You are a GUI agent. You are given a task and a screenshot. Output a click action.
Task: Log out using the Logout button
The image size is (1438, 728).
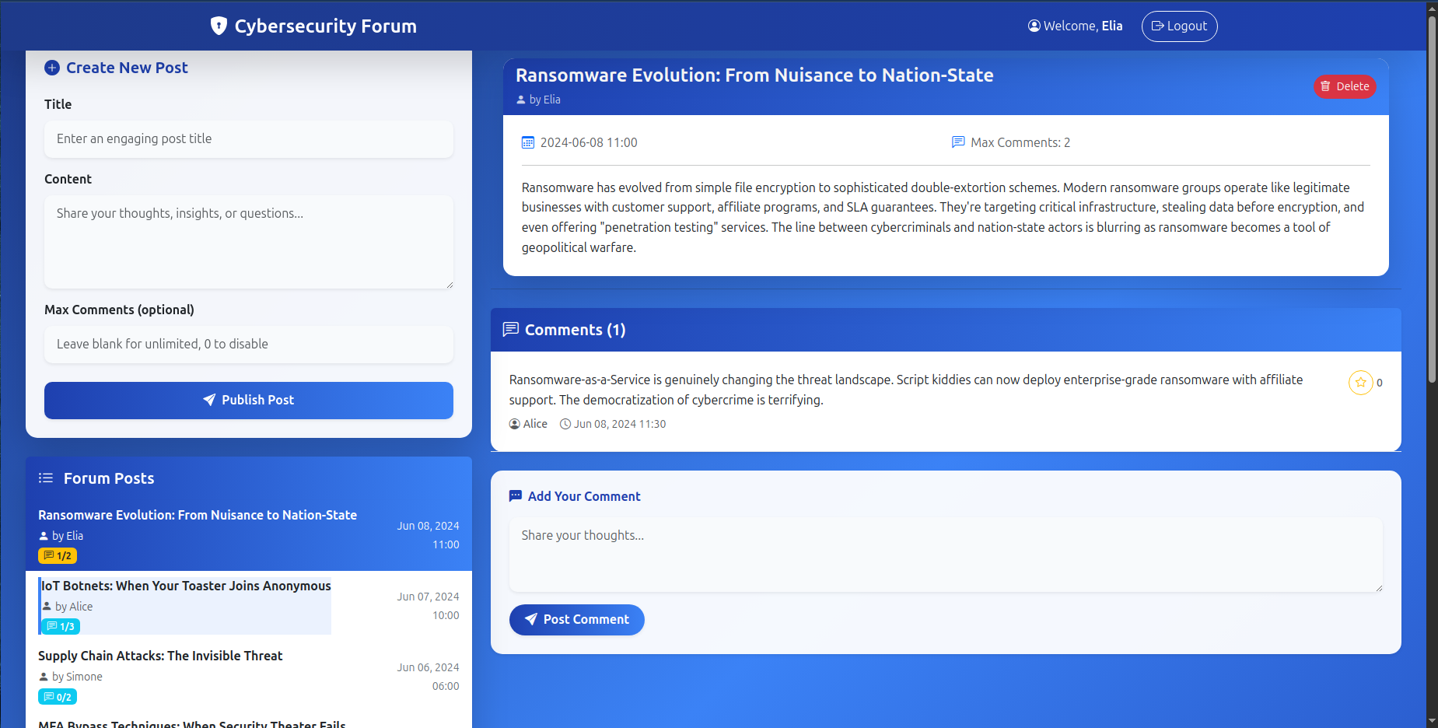click(1179, 26)
